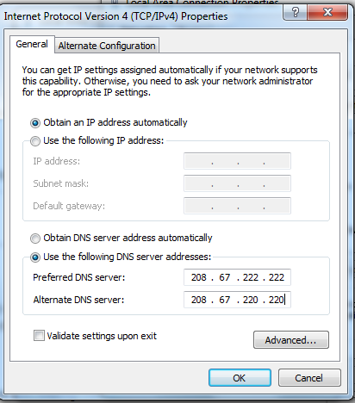Confirm with the OK button

click(x=240, y=378)
